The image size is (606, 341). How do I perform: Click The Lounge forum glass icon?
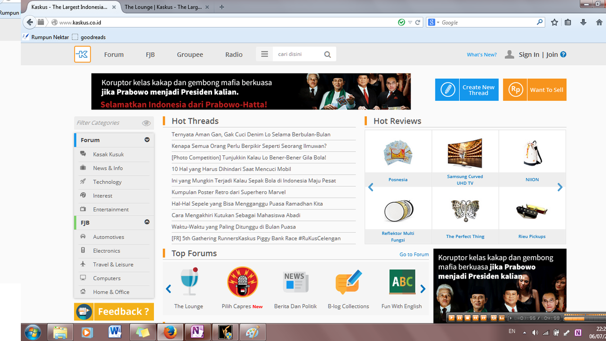[x=189, y=281]
